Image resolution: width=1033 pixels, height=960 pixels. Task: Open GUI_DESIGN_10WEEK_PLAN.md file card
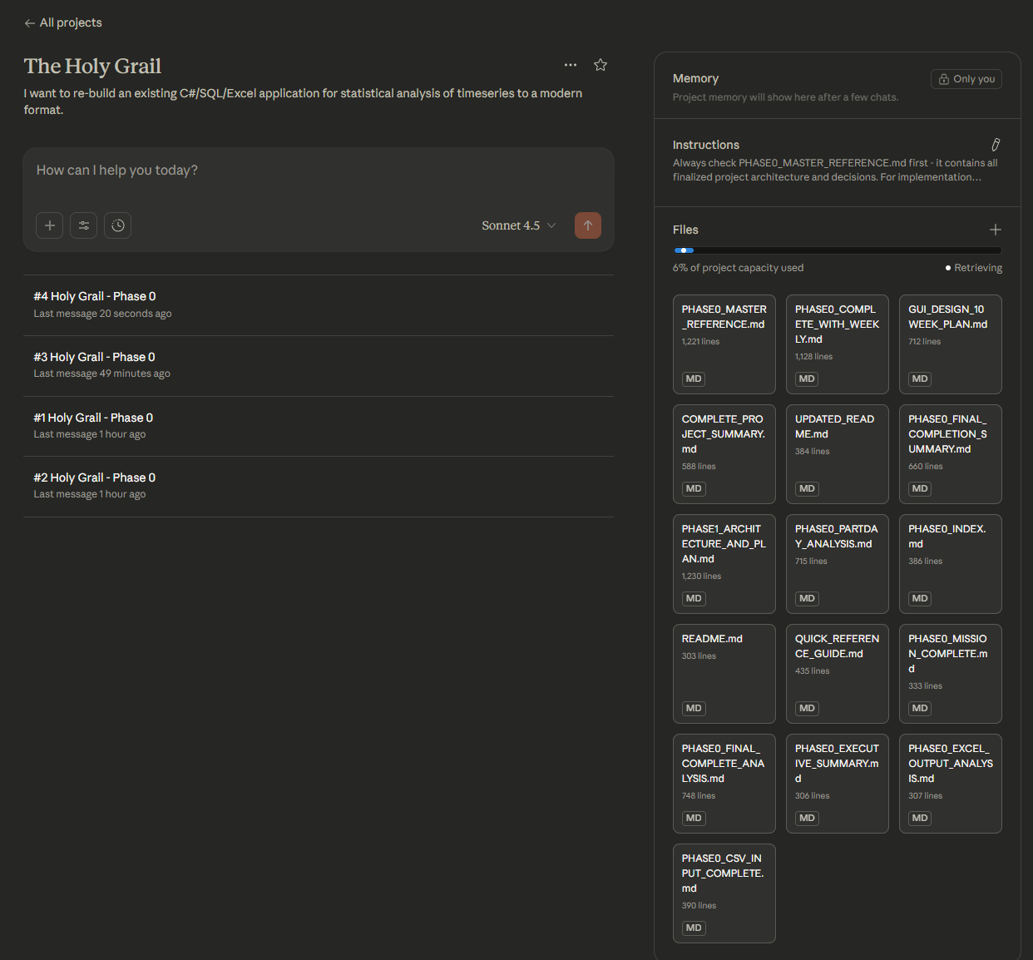coord(951,344)
